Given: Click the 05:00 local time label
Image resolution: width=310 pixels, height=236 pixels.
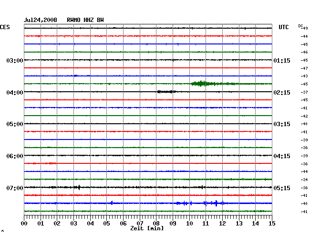Looking at the screenshot, I should (15, 124).
